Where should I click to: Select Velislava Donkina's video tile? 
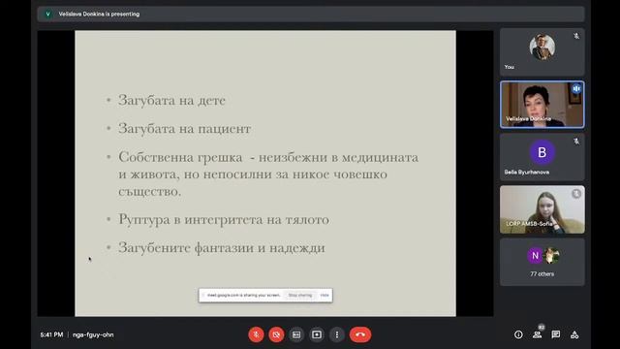click(x=542, y=105)
